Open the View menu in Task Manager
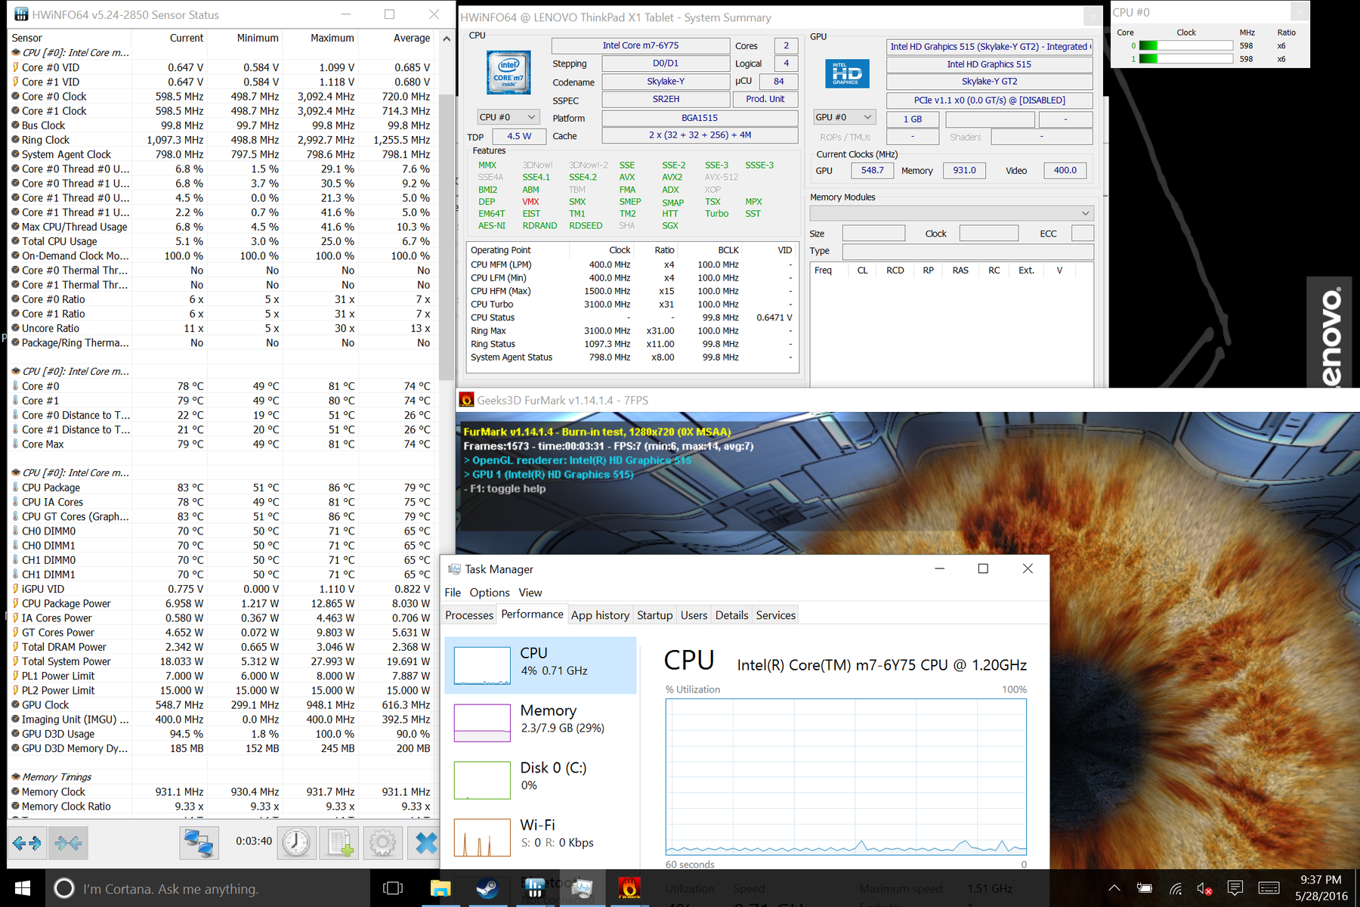 click(x=530, y=593)
